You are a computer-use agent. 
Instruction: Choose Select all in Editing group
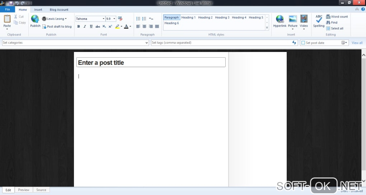[335, 28]
